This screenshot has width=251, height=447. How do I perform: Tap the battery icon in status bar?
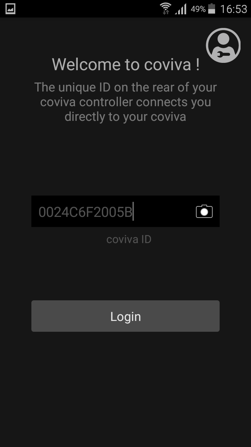coord(212,9)
